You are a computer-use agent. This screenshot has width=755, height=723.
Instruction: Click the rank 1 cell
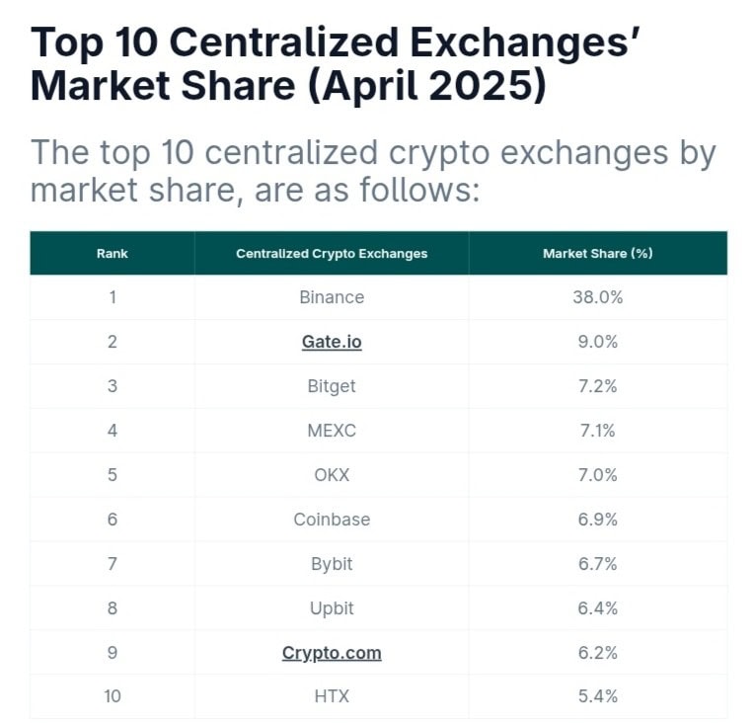click(x=113, y=297)
